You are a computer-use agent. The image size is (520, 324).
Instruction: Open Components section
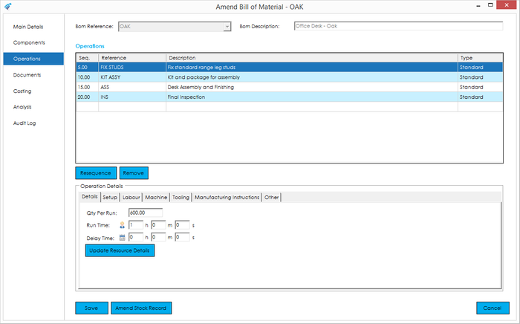[x=29, y=43]
